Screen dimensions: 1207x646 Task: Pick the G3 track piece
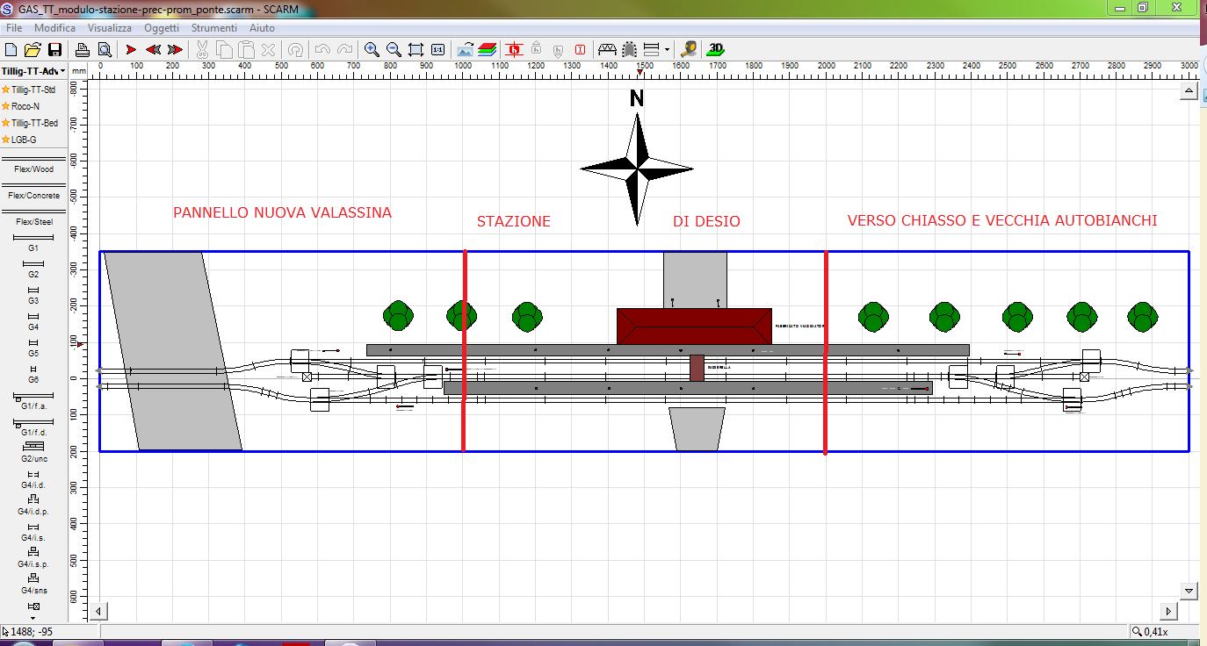(33, 295)
